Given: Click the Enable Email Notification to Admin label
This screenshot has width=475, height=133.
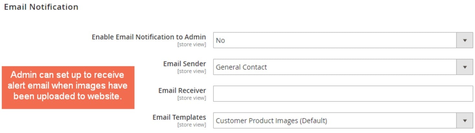Looking at the screenshot, I should pos(149,37).
